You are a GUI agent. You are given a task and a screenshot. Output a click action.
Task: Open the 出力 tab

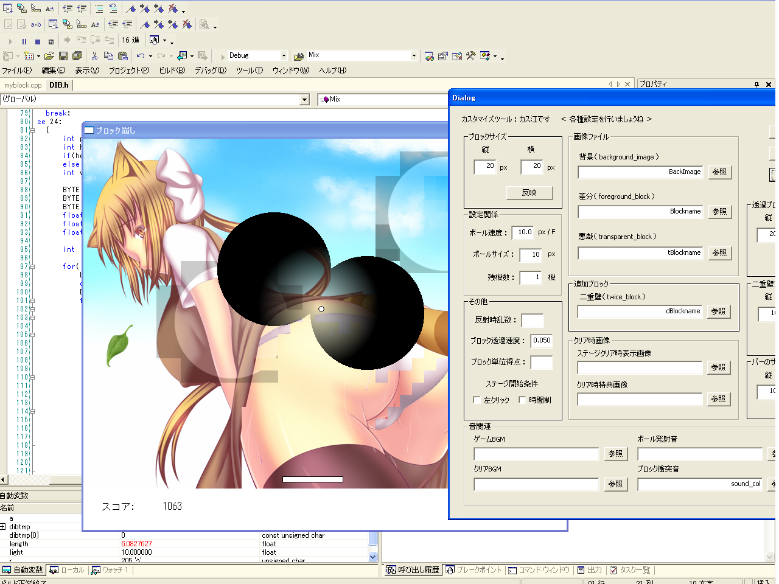[590, 570]
